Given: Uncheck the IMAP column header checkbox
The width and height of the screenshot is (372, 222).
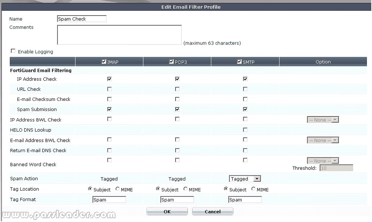Looking at the screenshot, I should pyautogui.click(x=104, y=61).
